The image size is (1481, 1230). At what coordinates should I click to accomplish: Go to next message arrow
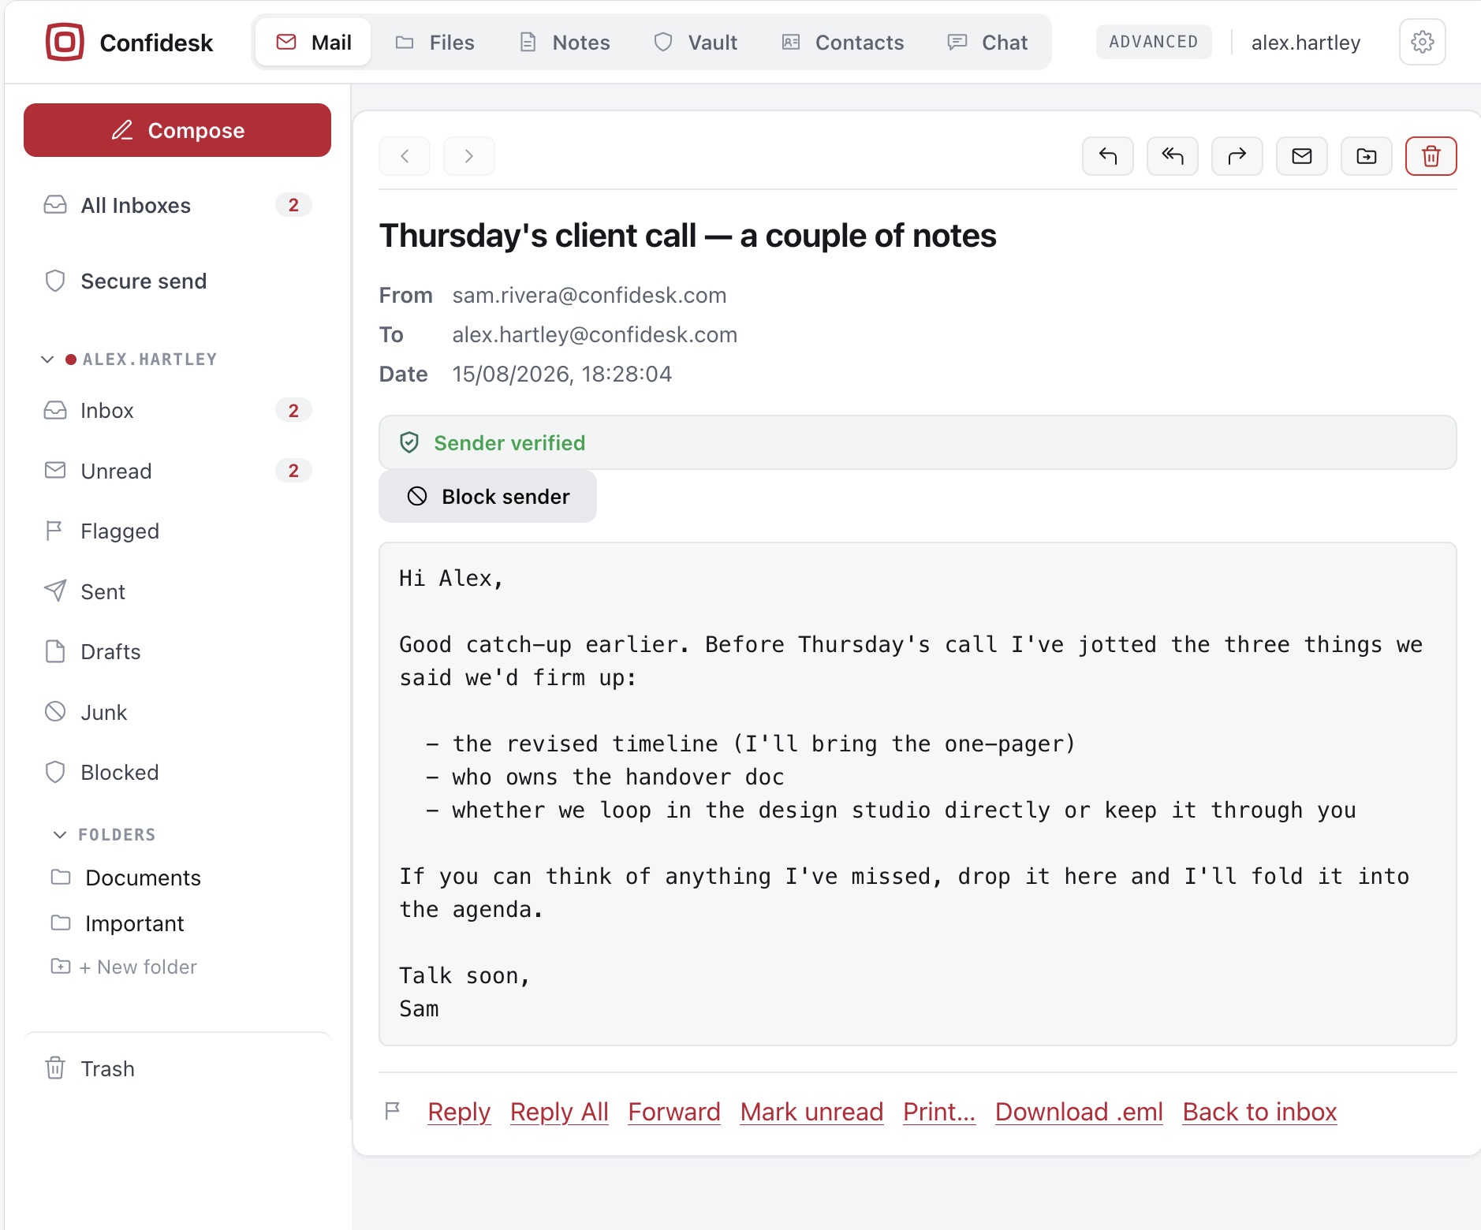469,156
